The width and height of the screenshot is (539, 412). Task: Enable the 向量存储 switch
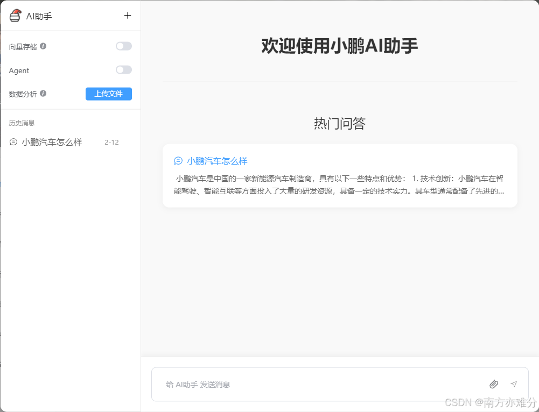click(124, 46)
